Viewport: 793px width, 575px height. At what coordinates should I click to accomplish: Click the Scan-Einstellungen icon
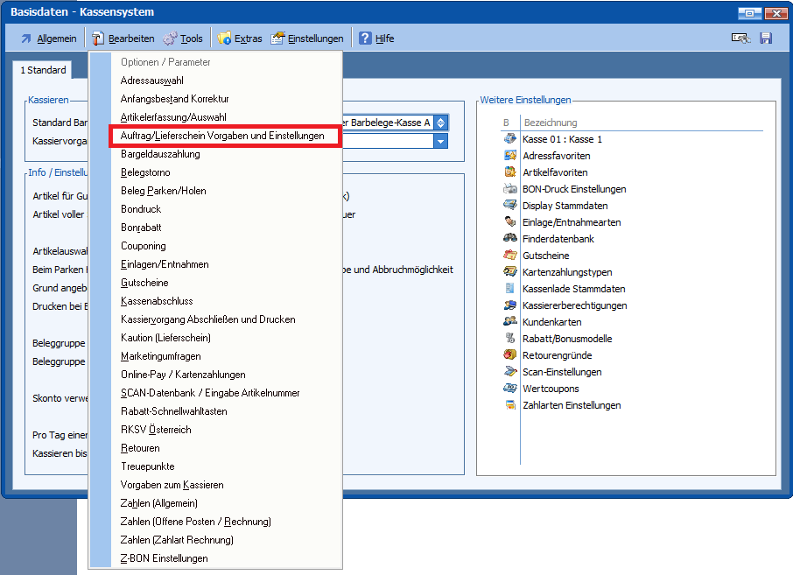click(x=510, y=372)
